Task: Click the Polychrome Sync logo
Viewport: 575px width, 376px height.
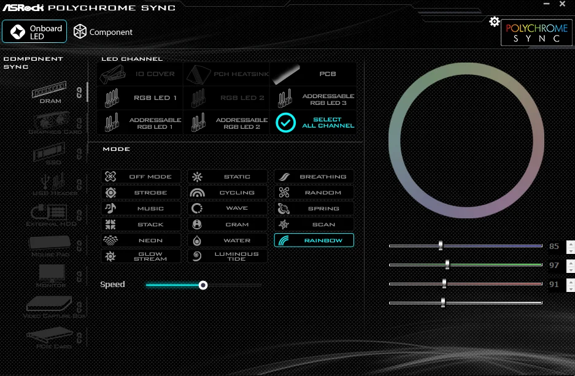Action: (x=536, y=33)
